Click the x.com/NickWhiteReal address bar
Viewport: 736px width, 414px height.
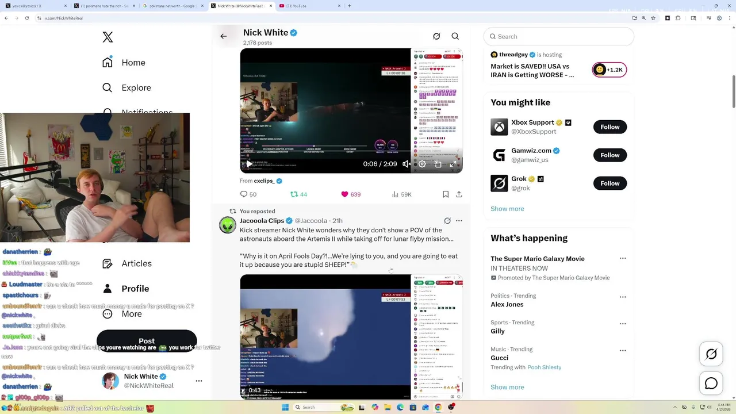pos(333,18)
